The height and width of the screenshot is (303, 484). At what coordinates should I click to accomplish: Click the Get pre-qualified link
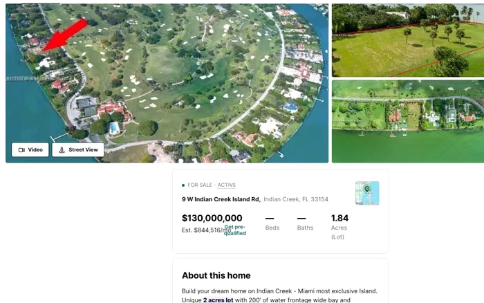(x=235, y=230)
